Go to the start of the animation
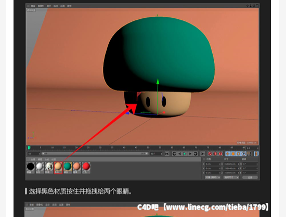The height and width of the screenshot is (217, 286). coord(167,154)
